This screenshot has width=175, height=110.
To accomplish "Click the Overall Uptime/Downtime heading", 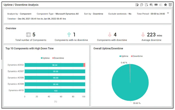I will tap(108, 48).
